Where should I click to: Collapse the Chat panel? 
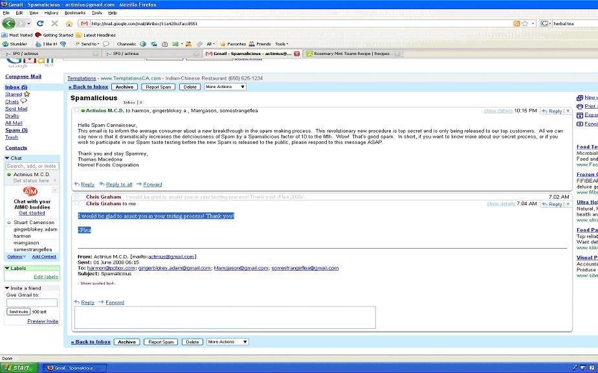[x=7, y=158]
